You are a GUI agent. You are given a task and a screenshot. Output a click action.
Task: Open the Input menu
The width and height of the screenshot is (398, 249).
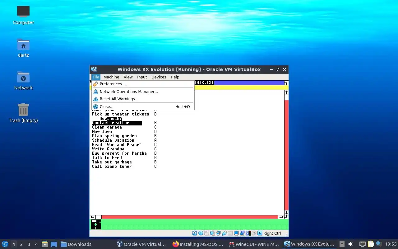coord(142,77)
